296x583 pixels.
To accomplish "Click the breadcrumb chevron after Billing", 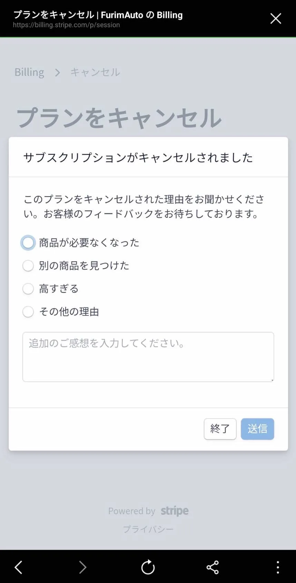I will [58, 73].
